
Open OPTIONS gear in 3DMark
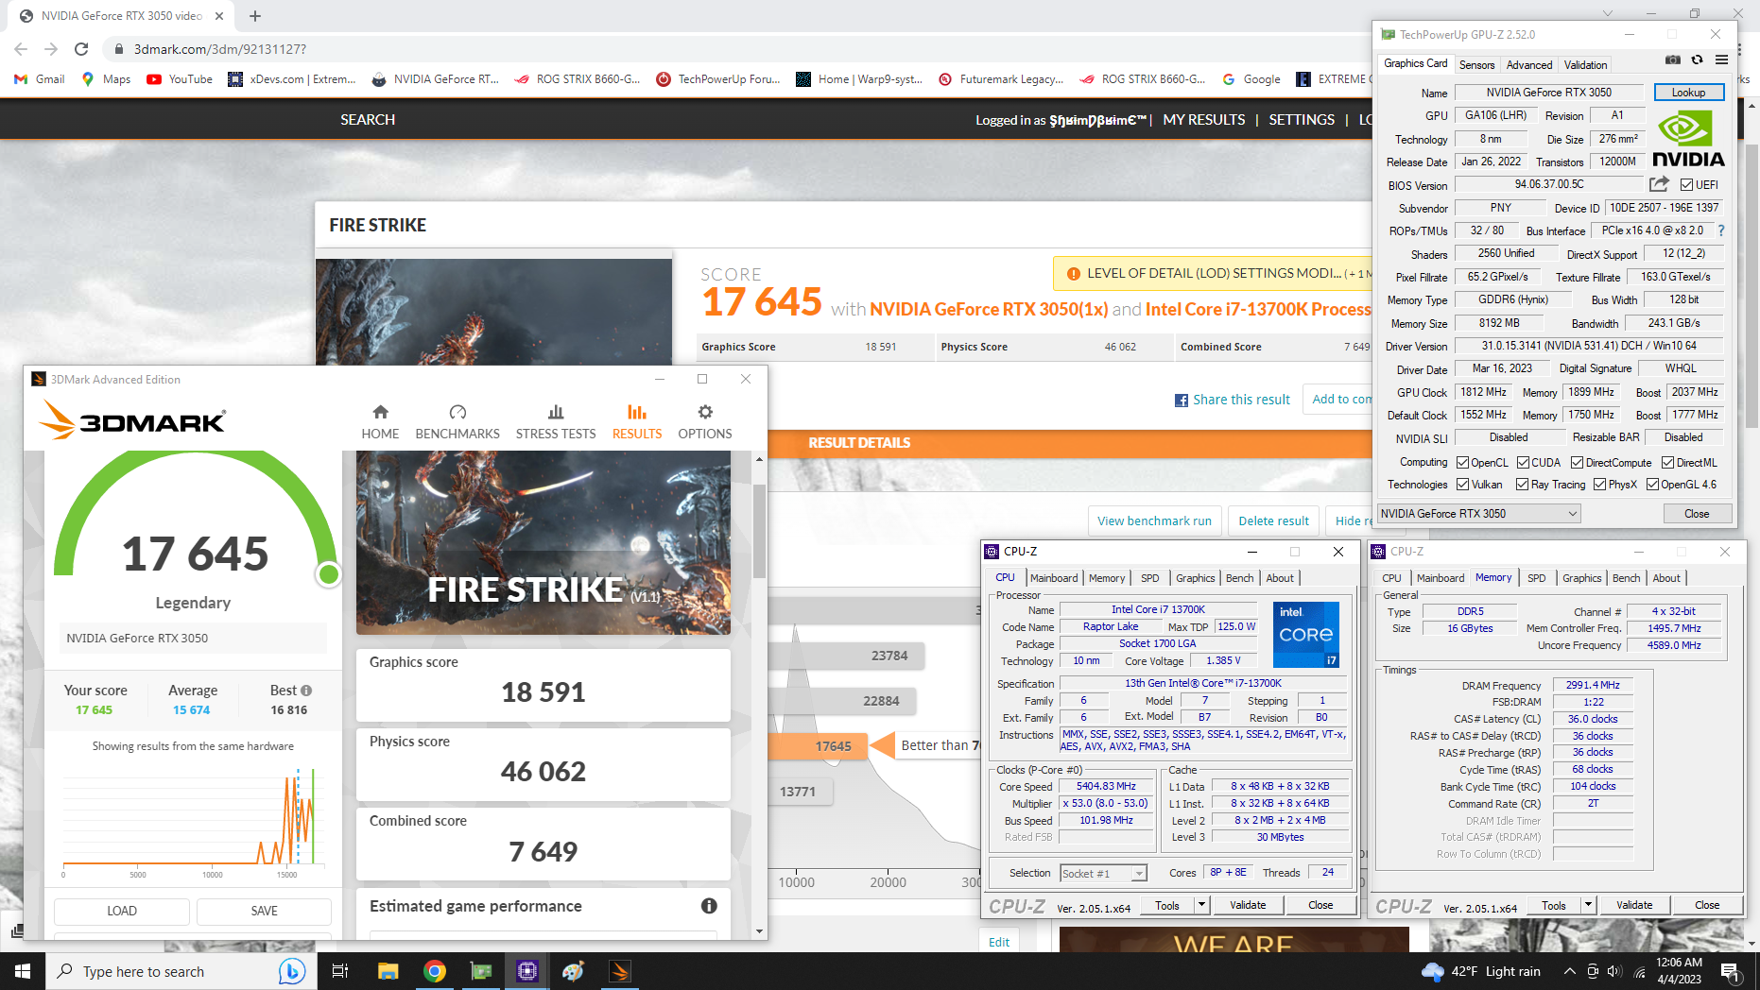click(x=705, y=422)
